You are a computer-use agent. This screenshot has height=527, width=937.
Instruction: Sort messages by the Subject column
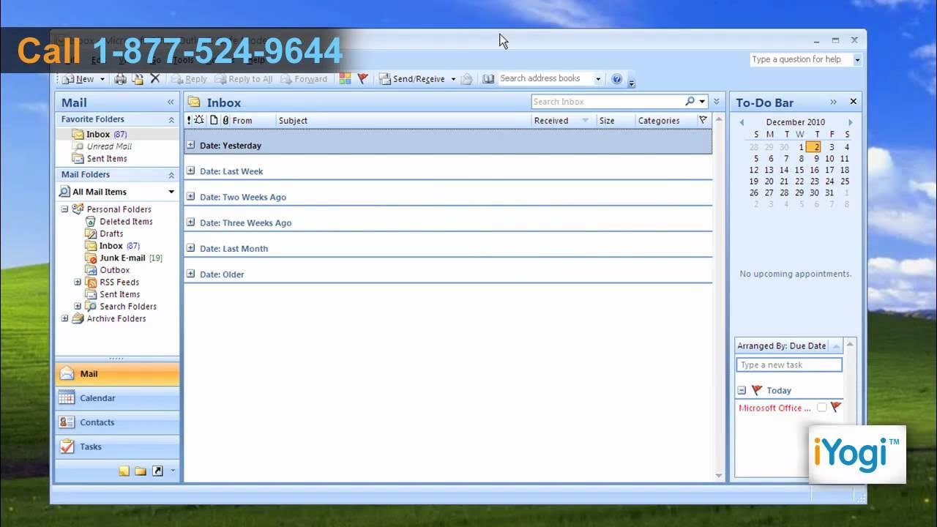pos(403,121)
